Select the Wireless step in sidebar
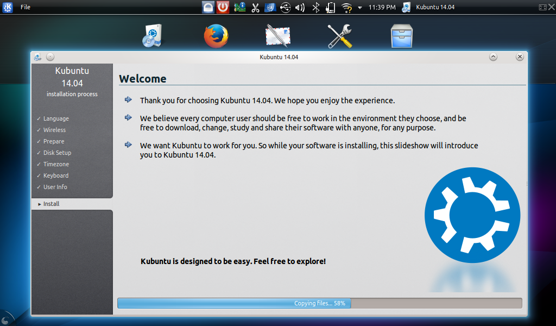The image size is (556, 326). pos(54,130)
